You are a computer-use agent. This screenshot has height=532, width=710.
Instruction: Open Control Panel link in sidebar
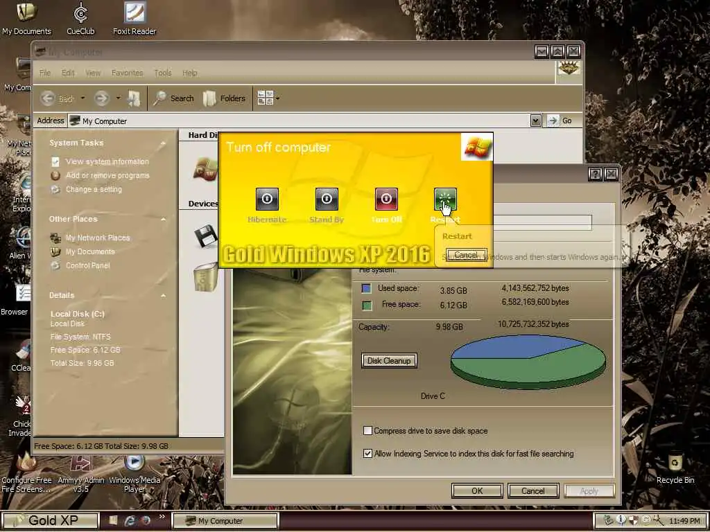coord(88,266)
